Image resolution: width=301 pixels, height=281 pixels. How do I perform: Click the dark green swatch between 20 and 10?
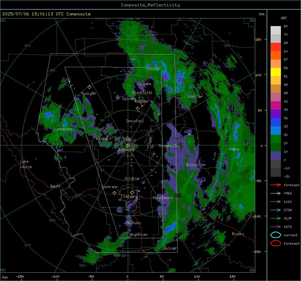(276, 147)
